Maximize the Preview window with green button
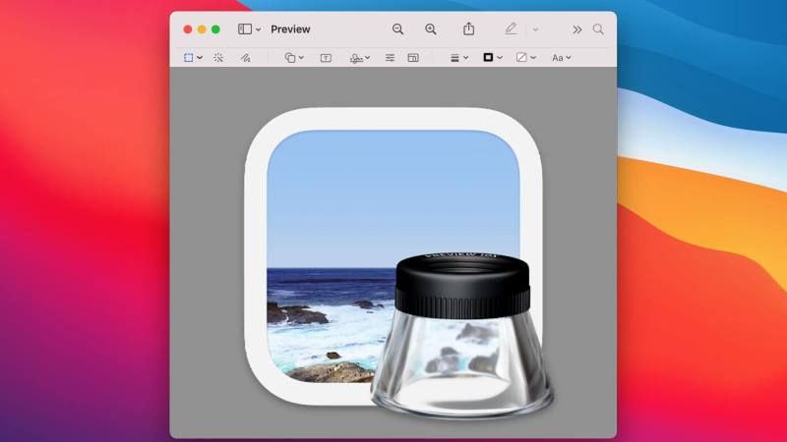 215,29
